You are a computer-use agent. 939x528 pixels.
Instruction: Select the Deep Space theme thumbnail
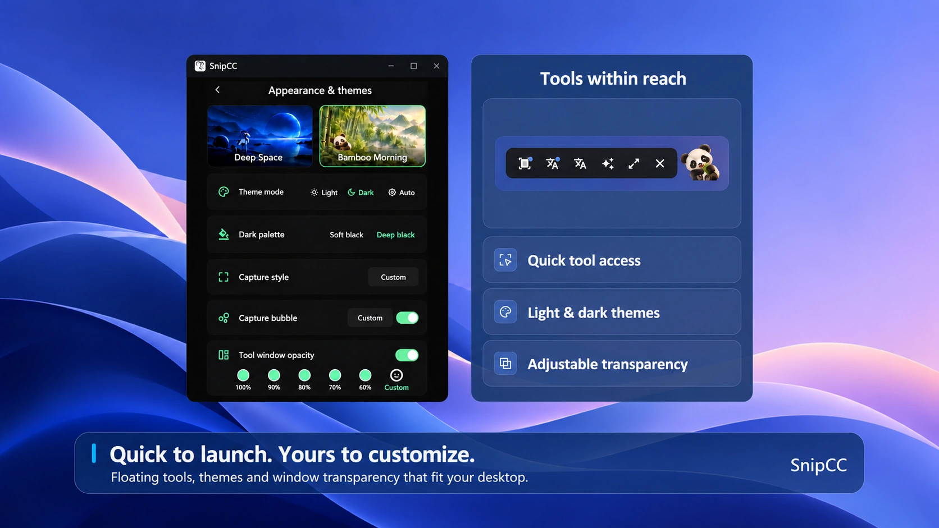click(x=260, y=136)
